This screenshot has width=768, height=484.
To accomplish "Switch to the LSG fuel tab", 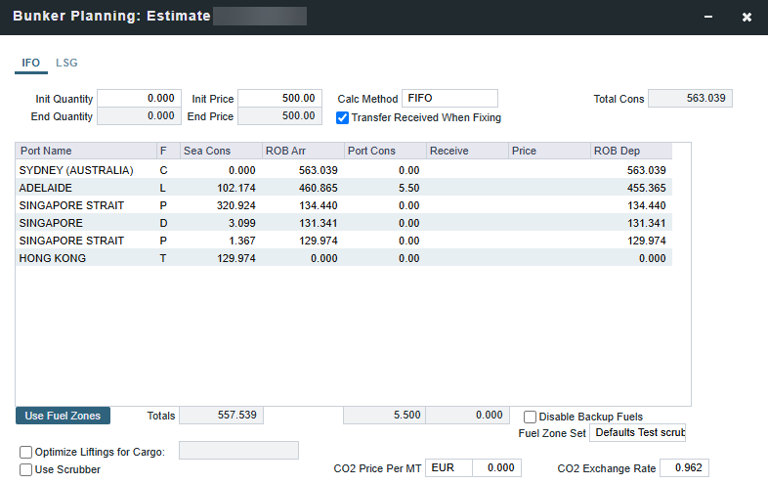I will tap(66, 63).
